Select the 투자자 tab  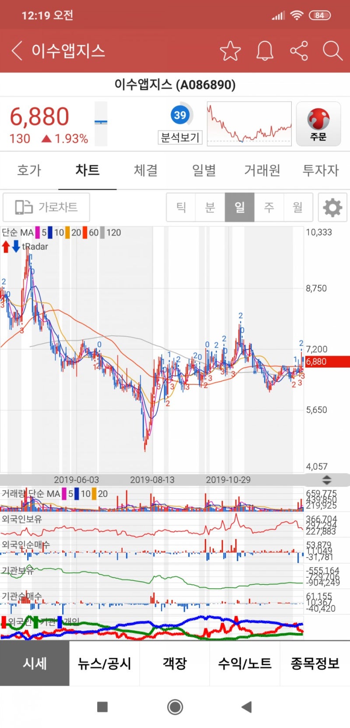click(321, 170)
